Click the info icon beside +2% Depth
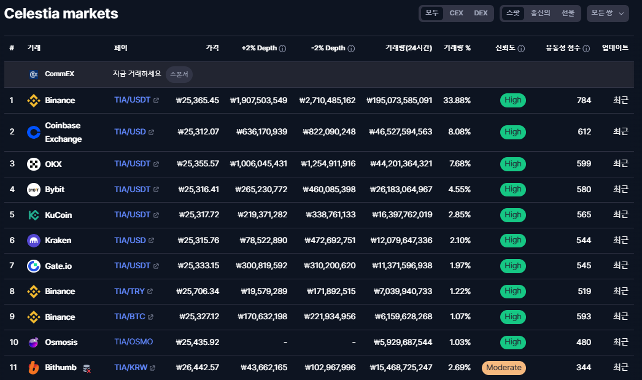Screen dimensions: 642x380 point(282,48)
